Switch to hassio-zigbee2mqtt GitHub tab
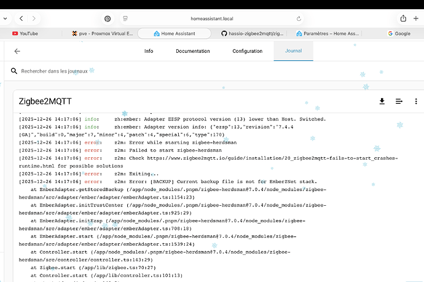424x282 pixels. coord(253,33)
